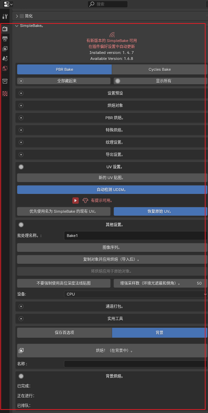Open the View Layer properties icon
Screen dimensions: 208x413
5,49
